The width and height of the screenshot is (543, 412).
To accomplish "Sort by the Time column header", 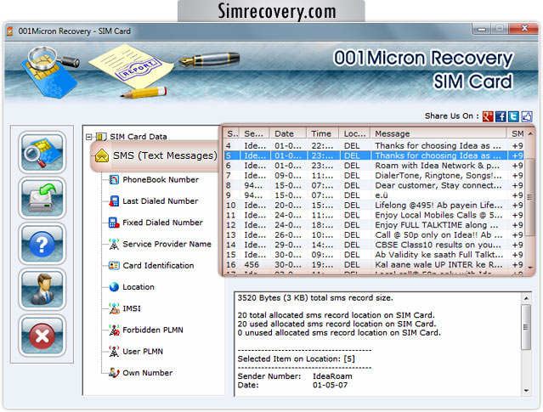I will pyautogui.click(x=323, y=133).
